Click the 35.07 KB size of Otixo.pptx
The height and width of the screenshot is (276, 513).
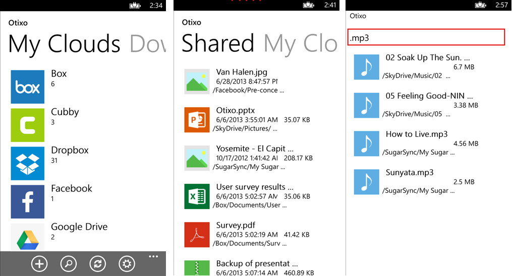tap(297, 120)
